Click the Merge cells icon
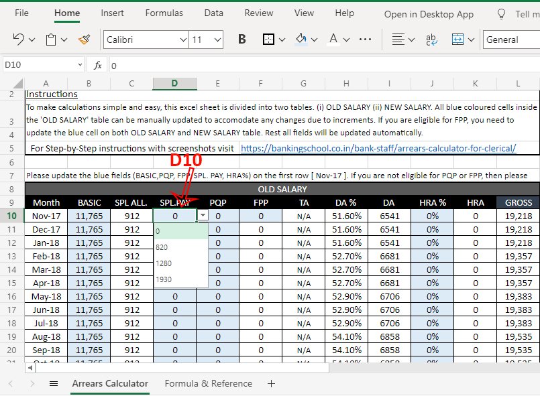This screenshot has width=540, height=396. point(458,40)
